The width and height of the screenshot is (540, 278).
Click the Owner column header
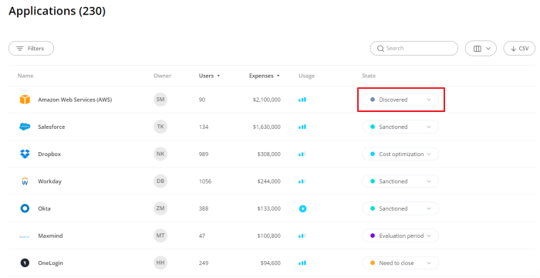[x=162, y=76]
